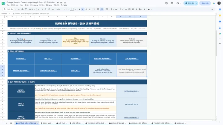Follow the BÁO CÁO → quick link

click(76, 71)
